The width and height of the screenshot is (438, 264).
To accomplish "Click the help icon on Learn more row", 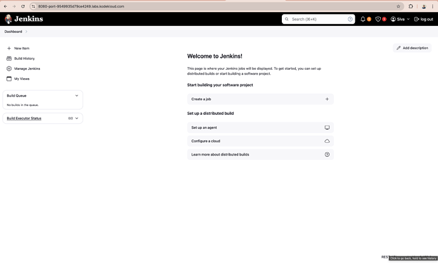I will click(327, 154).
